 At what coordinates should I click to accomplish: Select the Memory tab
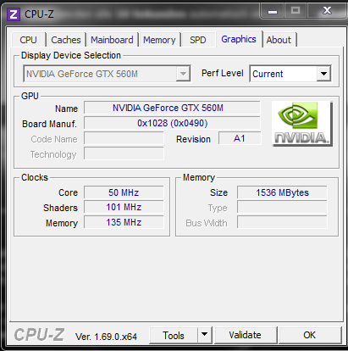click(159, 40)
